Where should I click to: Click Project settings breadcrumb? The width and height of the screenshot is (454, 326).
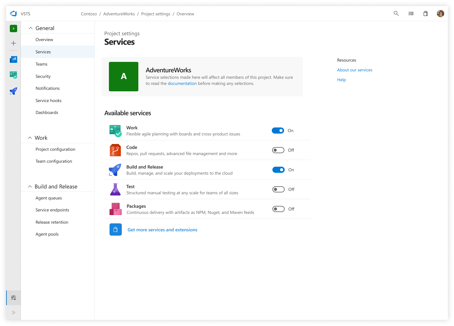coord(156,14)
